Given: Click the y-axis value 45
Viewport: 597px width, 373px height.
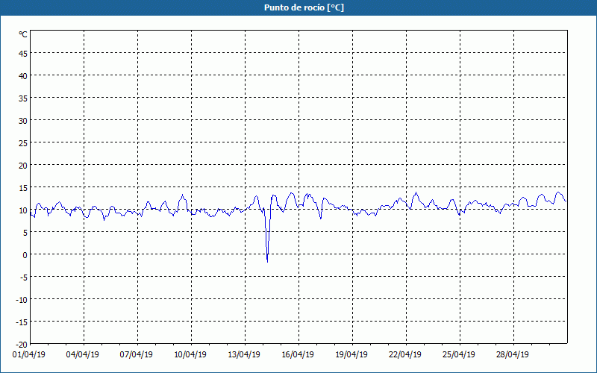Looking at the screenshot, I should click(23, 54).
